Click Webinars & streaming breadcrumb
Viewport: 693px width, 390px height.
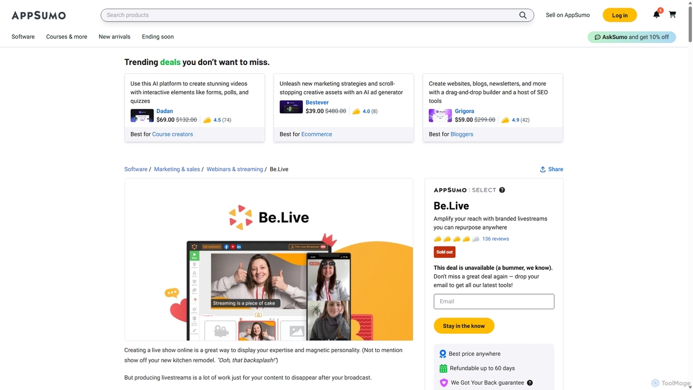234,170
